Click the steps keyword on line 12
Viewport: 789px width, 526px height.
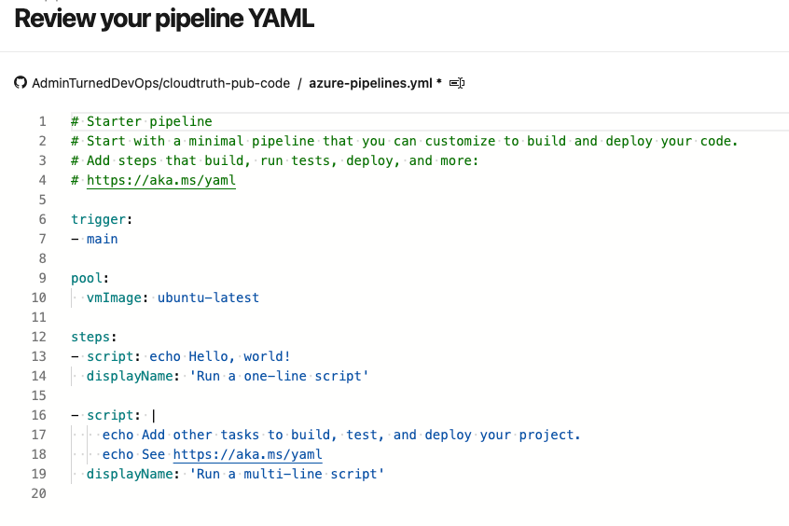pos(90,338)
